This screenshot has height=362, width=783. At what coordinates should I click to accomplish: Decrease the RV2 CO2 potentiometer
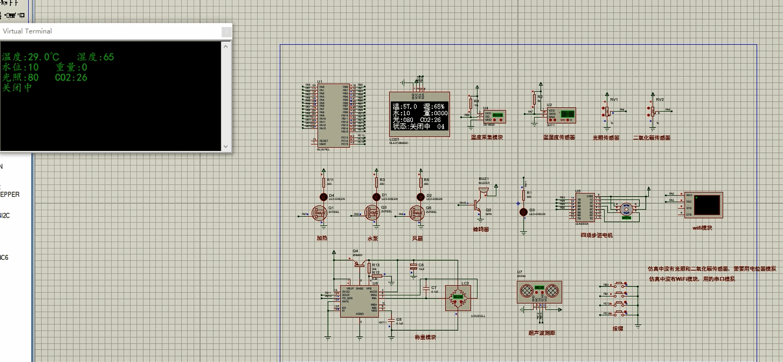[x=648, y=116]
